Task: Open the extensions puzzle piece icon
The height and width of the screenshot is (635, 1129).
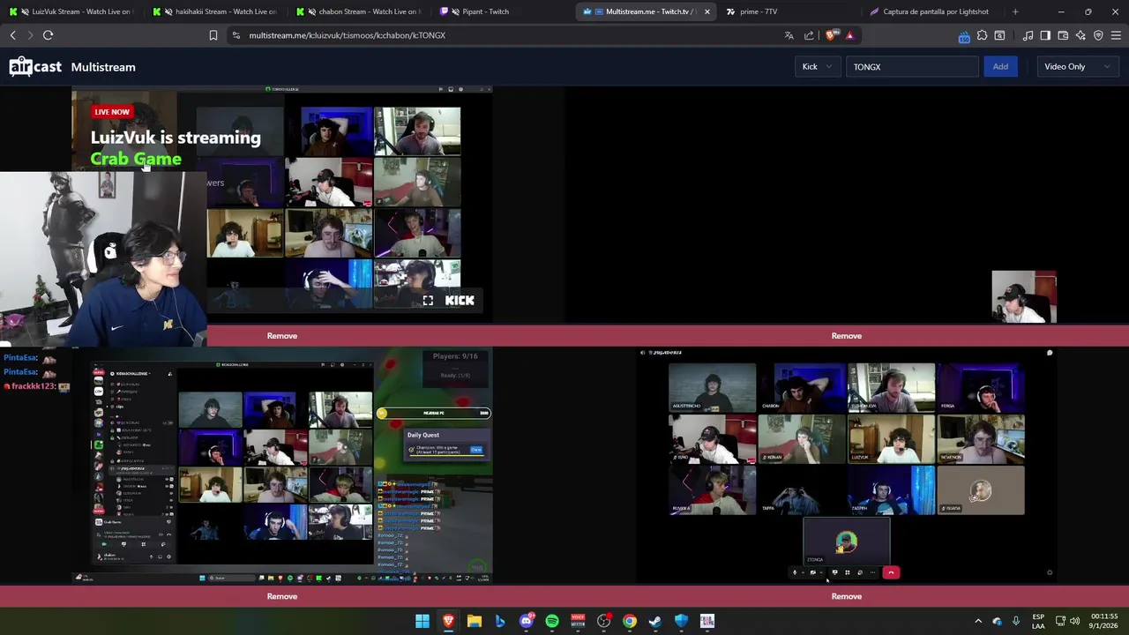Action: coord(982,35)
